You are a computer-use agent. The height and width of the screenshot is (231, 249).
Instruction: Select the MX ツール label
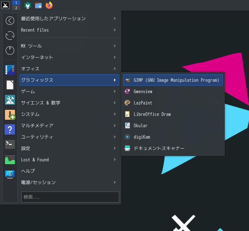31,46
